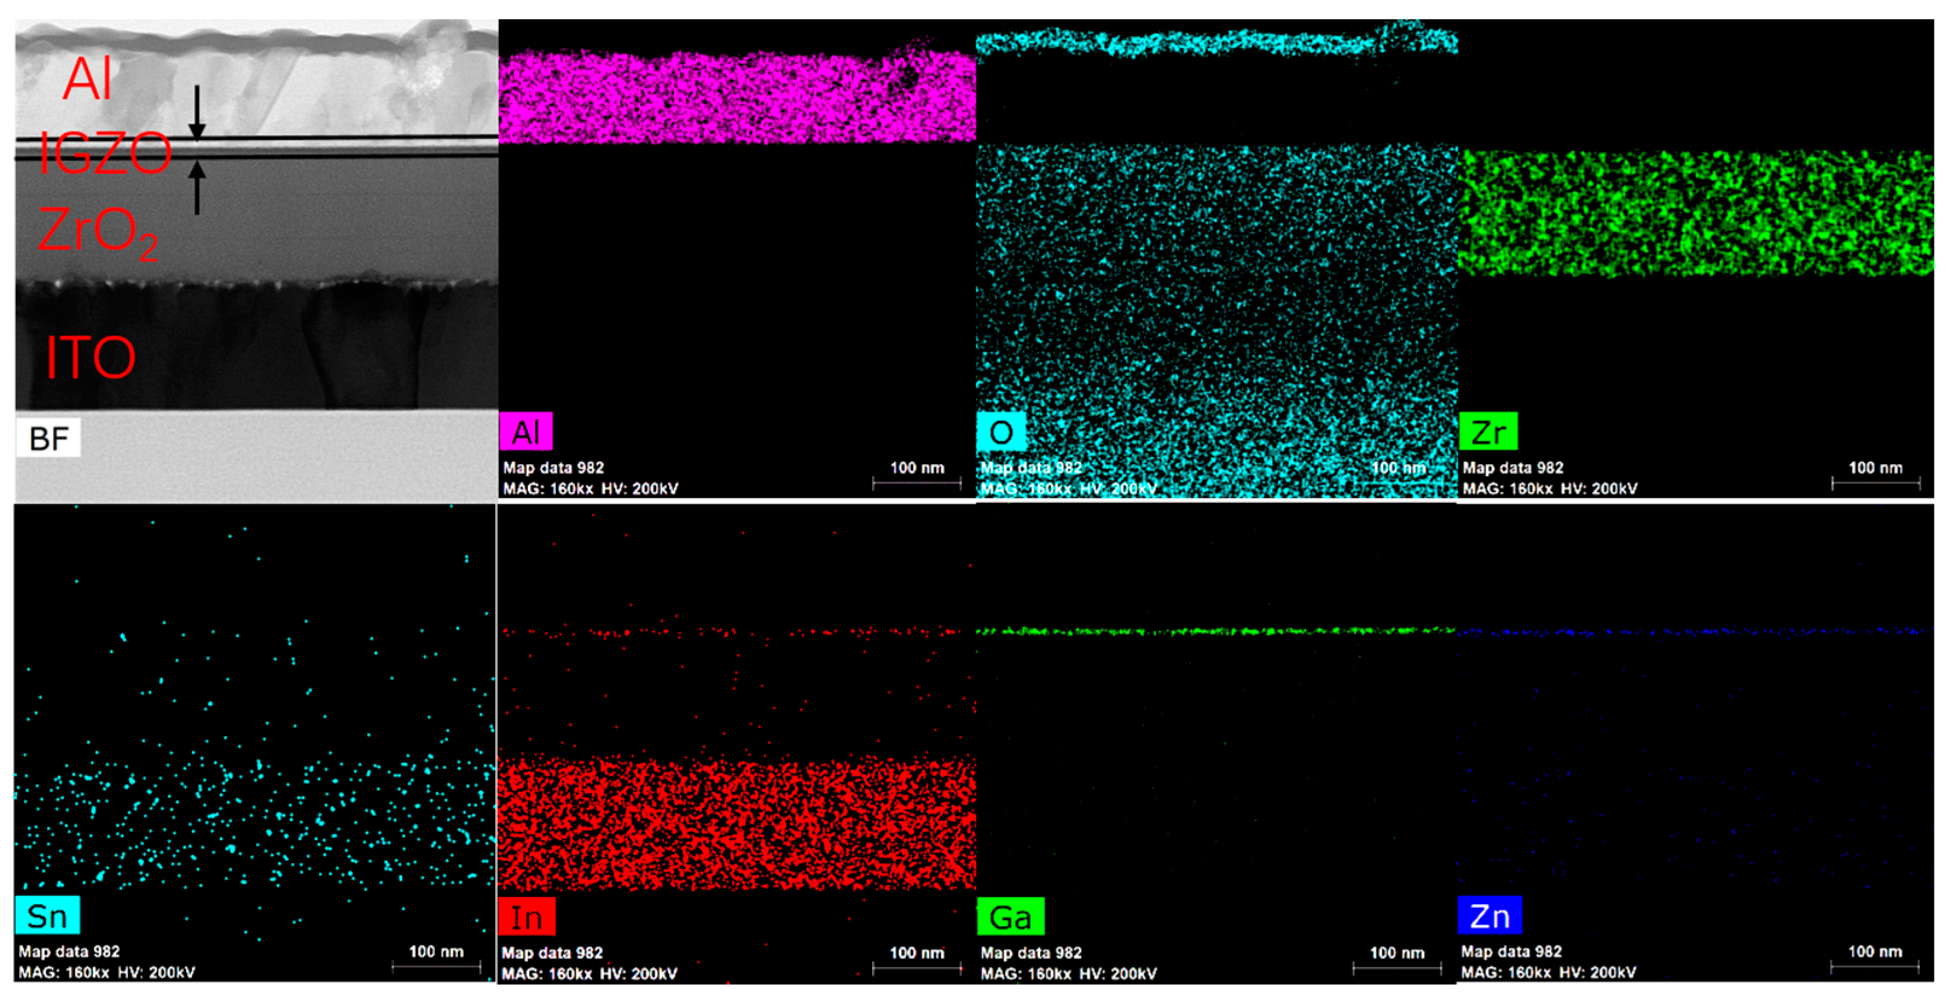Click the cyan O element label

1001,432
